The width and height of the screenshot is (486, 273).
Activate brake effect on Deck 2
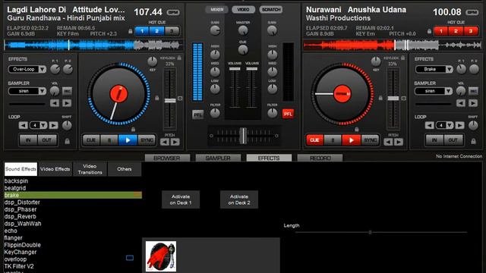(239, 199)
